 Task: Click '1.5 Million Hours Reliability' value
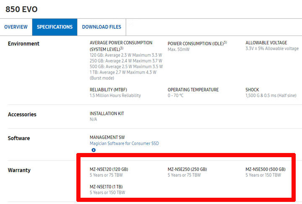[115, 96]
